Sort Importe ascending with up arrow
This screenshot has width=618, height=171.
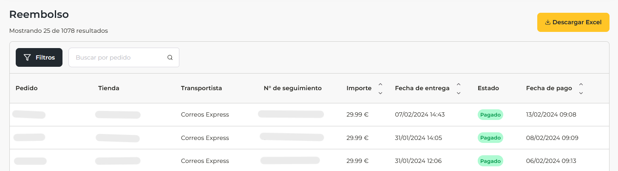(x=380, y=84)
